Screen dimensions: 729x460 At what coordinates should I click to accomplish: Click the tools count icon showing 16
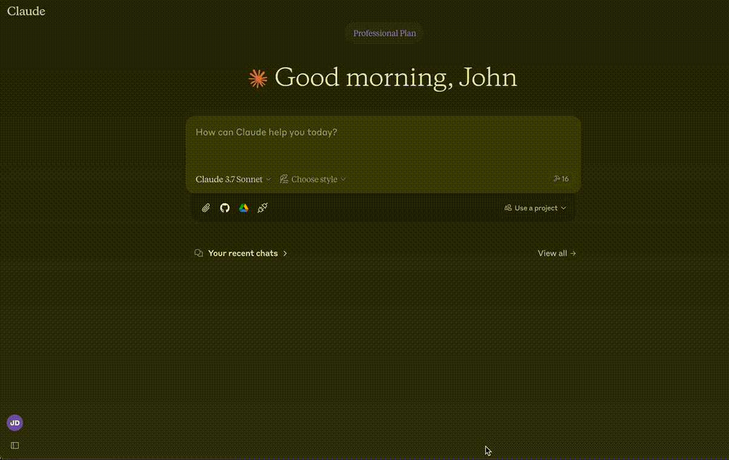561,179
